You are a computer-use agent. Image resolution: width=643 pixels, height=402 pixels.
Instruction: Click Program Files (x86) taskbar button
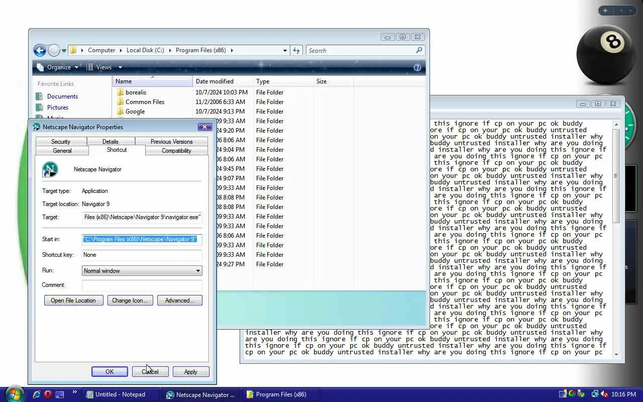pyautogui.click(x=281, y=394)
